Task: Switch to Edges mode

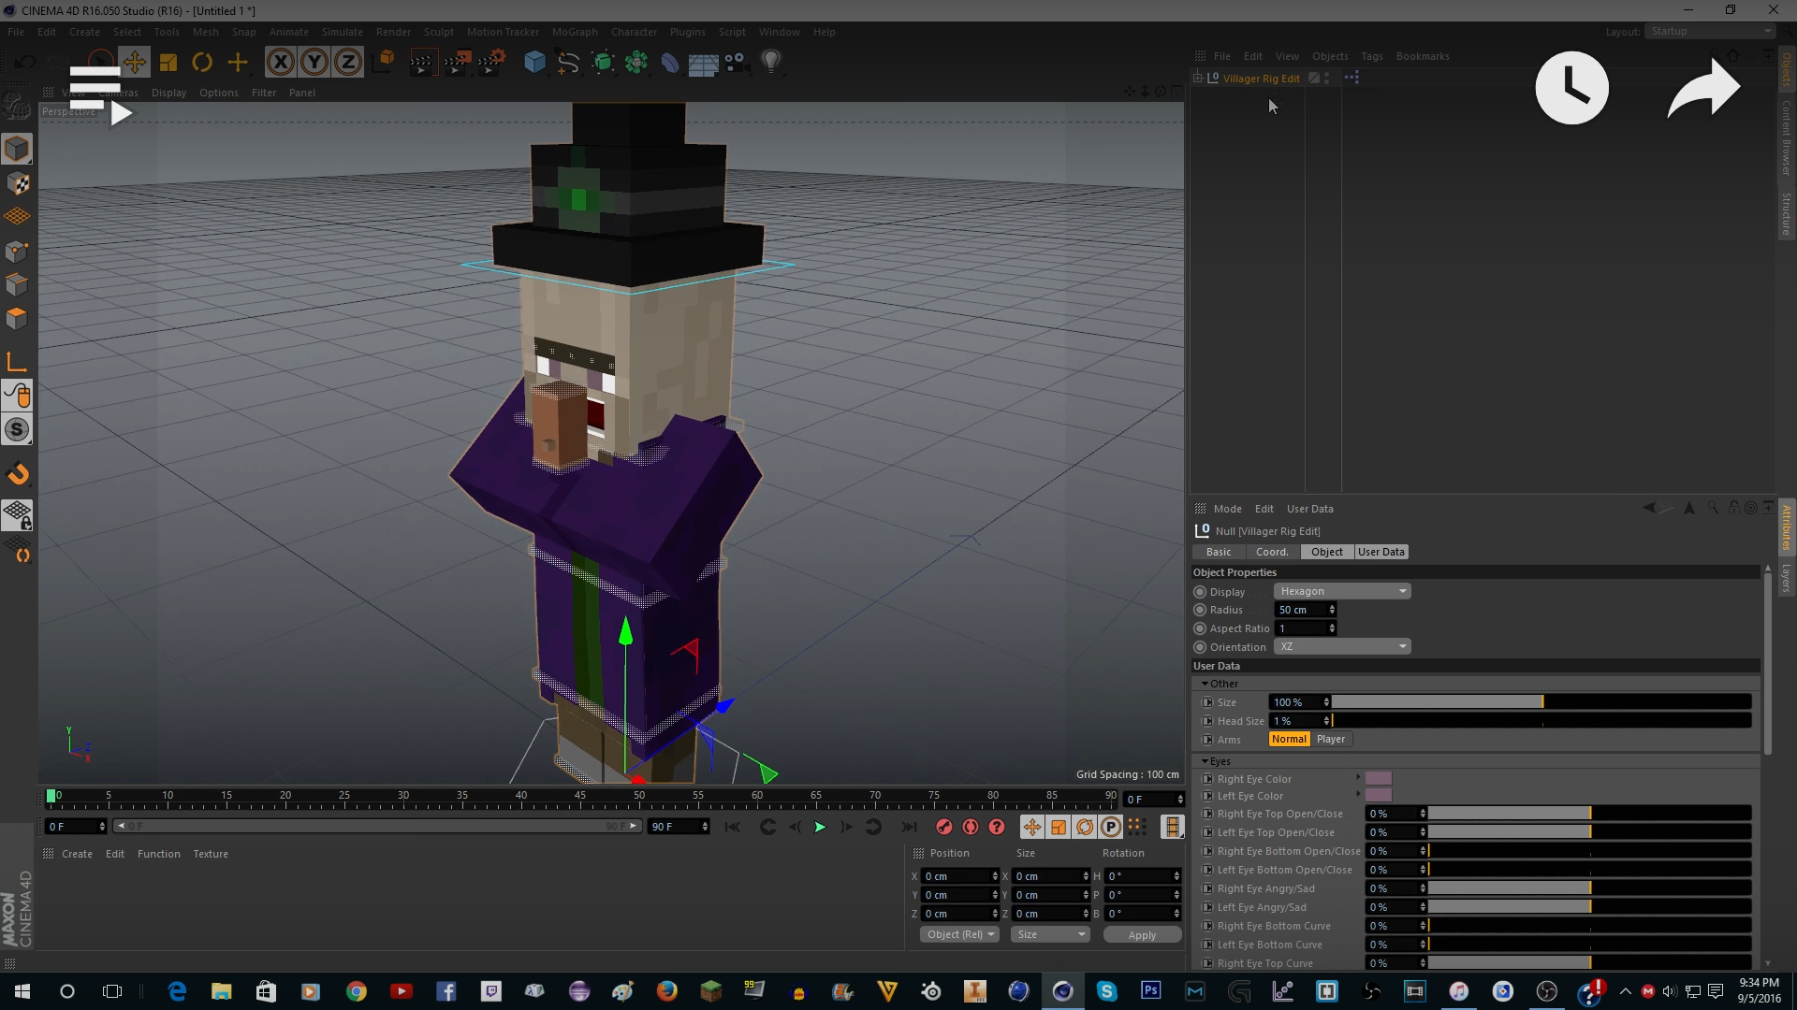Action: (x=17, y=284)
